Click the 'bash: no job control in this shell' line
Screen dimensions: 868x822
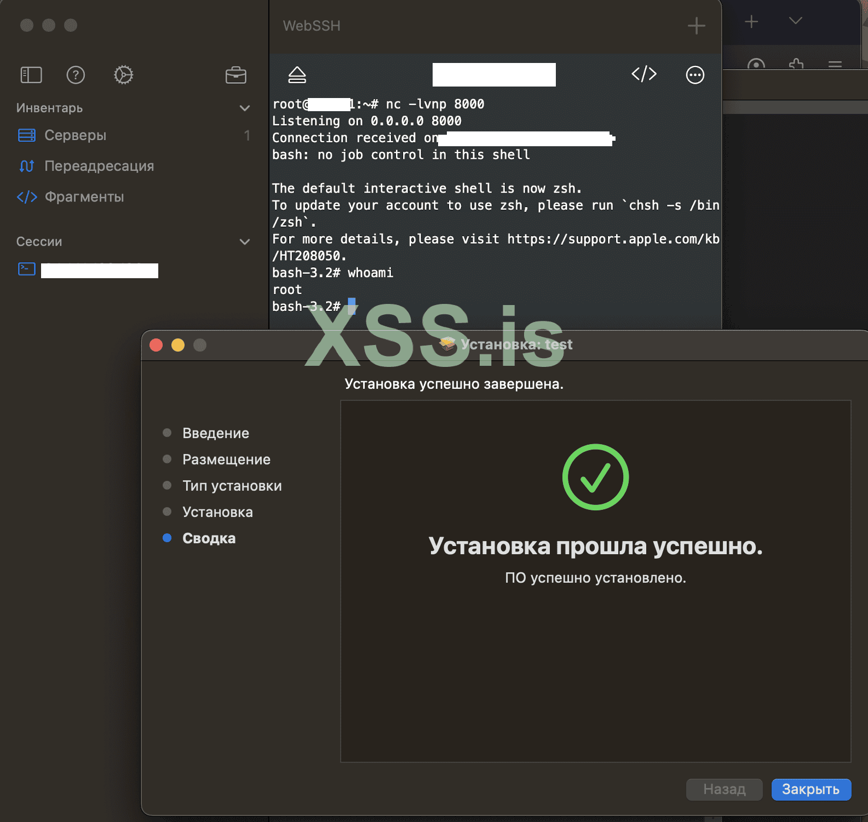[x=401, y=155]
